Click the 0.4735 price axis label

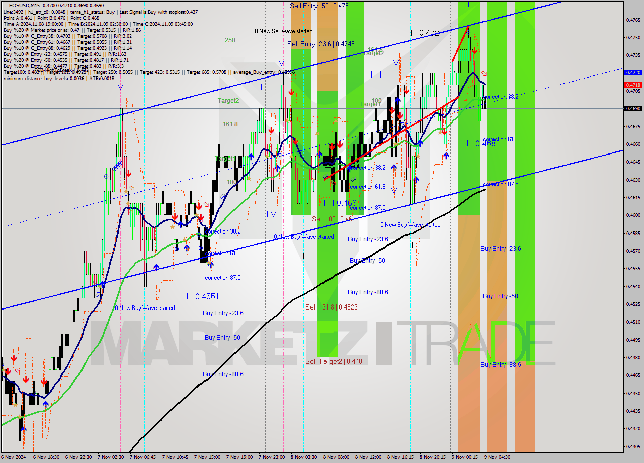[632, 55]
